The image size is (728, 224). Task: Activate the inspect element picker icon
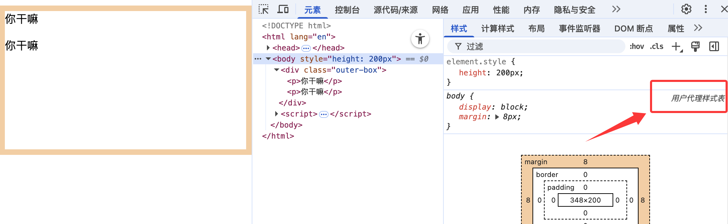(x=263, y=9)
